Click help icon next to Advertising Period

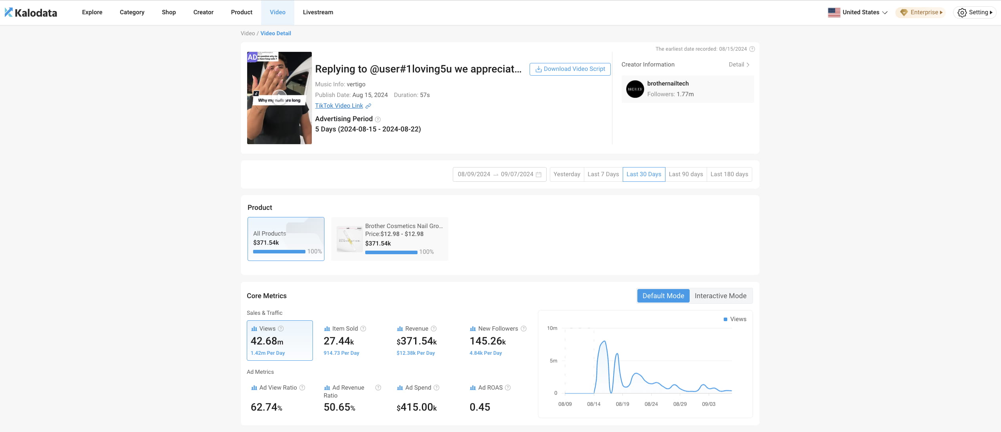click(x=378, y=119)
